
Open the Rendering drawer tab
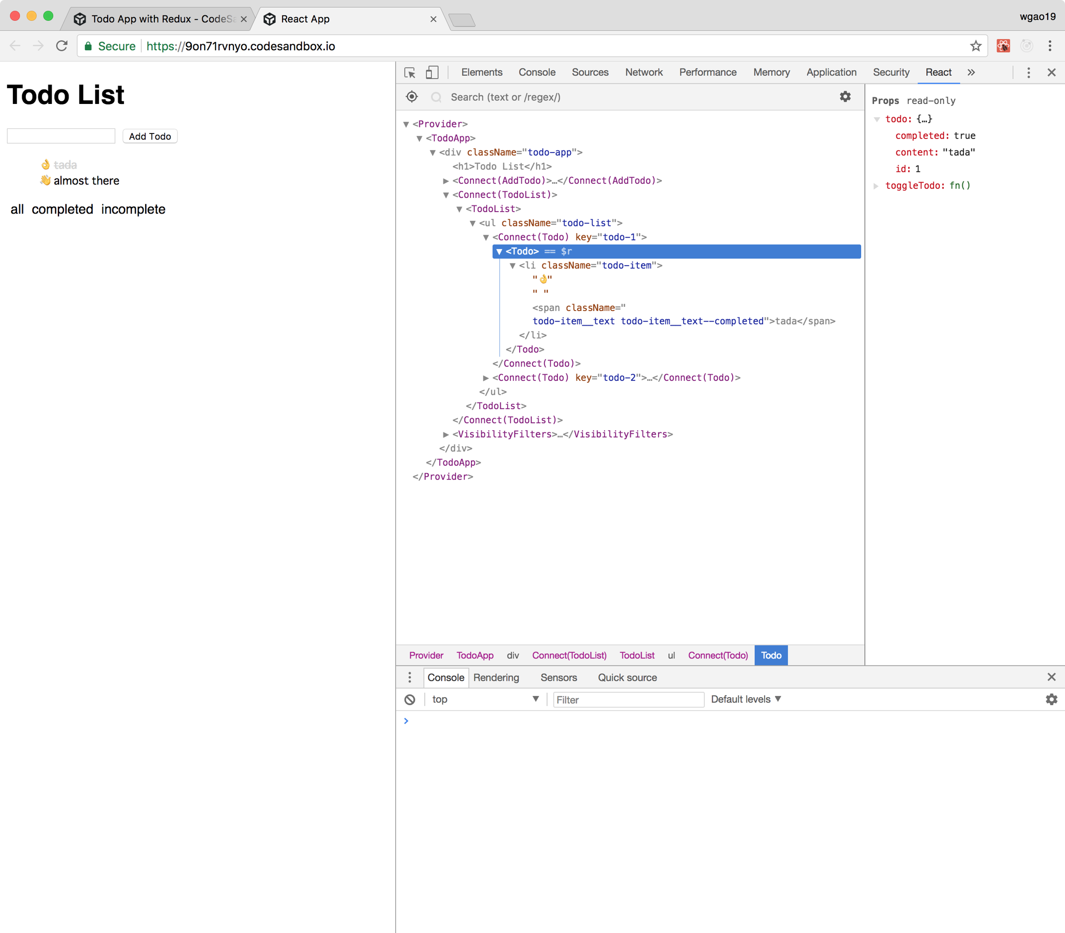point(496,677)
